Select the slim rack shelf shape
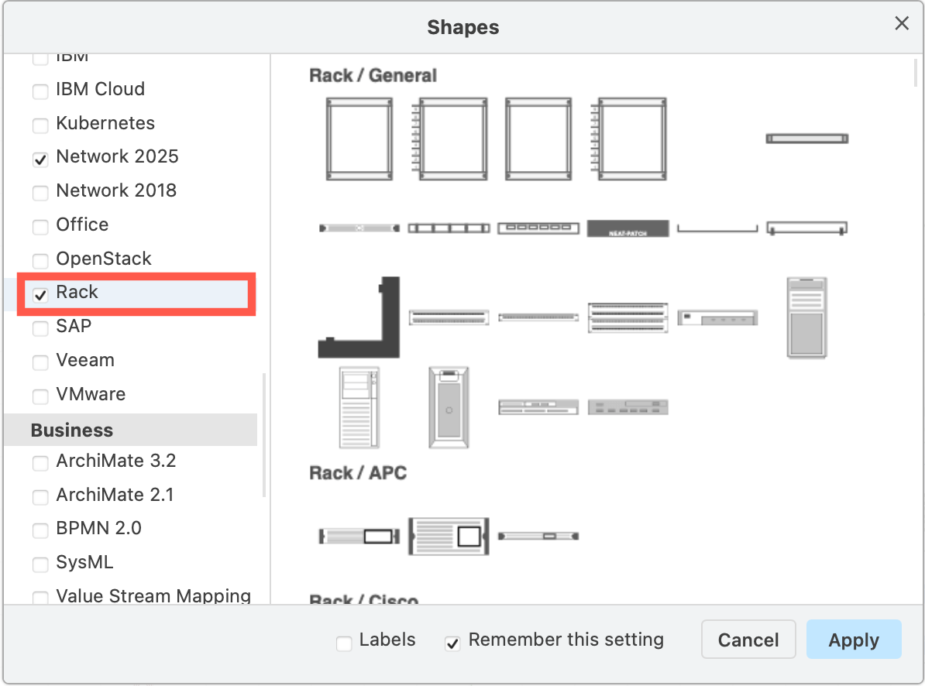Image resolution: width=925 pixels, height=686 pixels. coord(806,138)
